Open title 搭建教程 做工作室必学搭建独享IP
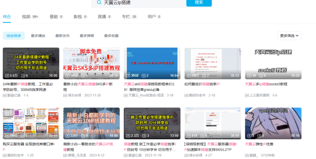 (x=150, y=147)
